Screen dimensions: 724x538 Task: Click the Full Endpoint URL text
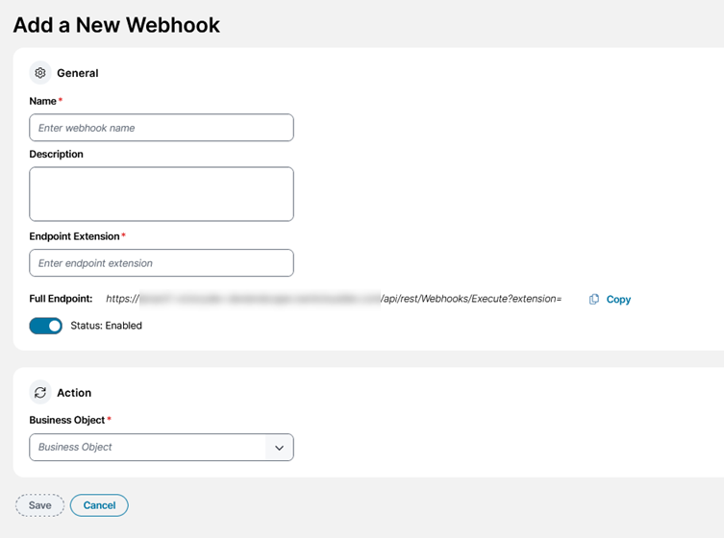point(333,300)
